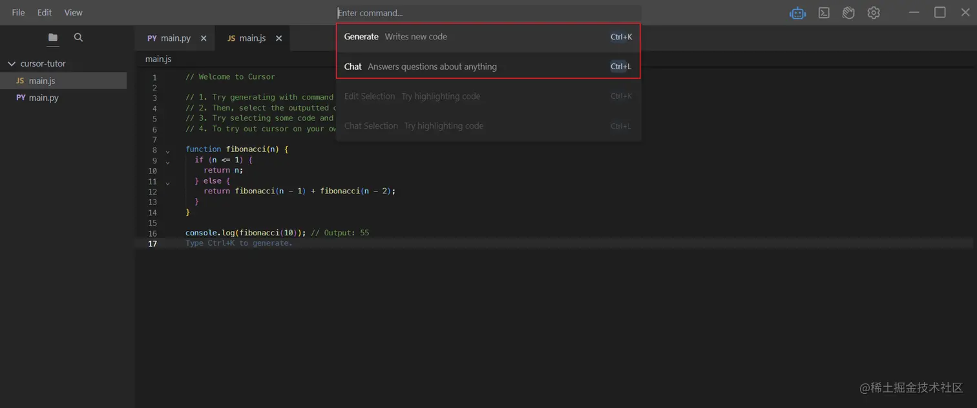This screenshot has height=408, width=977.
Task: Click the main.js breadcrumb label
Action: click(158, 59)
